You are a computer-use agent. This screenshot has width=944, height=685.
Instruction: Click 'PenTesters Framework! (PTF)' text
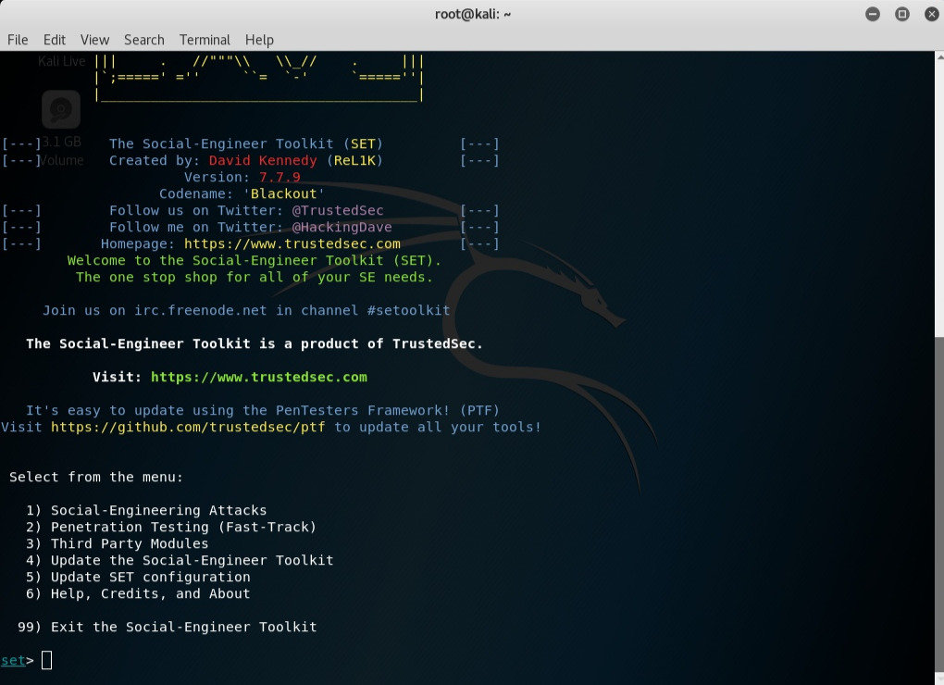click(388, 410)
